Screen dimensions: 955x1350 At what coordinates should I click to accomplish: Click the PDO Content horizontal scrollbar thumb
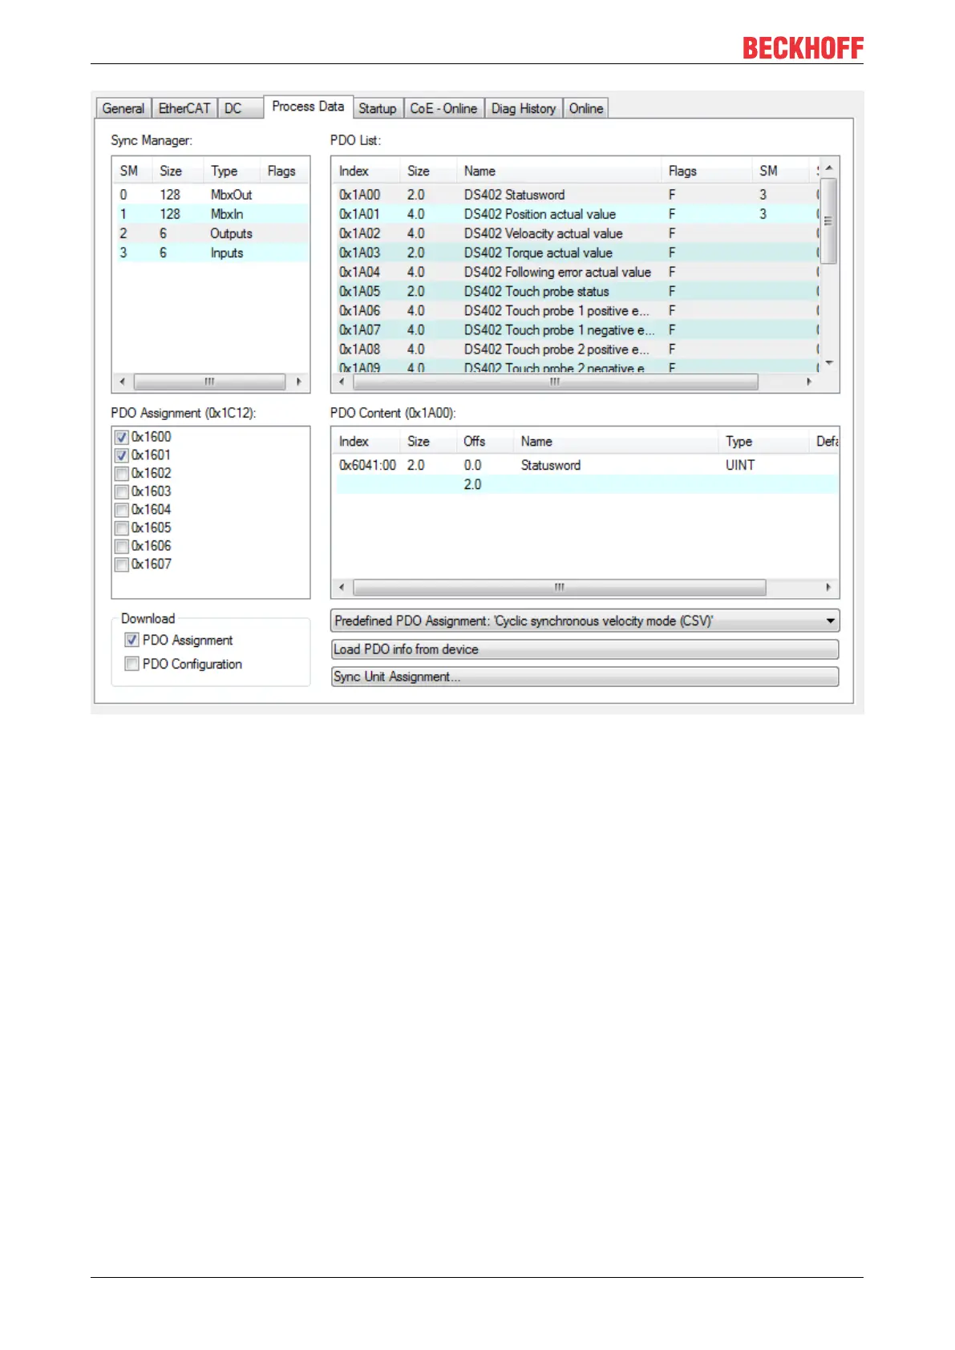pyautogui.click(x=560, y=588)
